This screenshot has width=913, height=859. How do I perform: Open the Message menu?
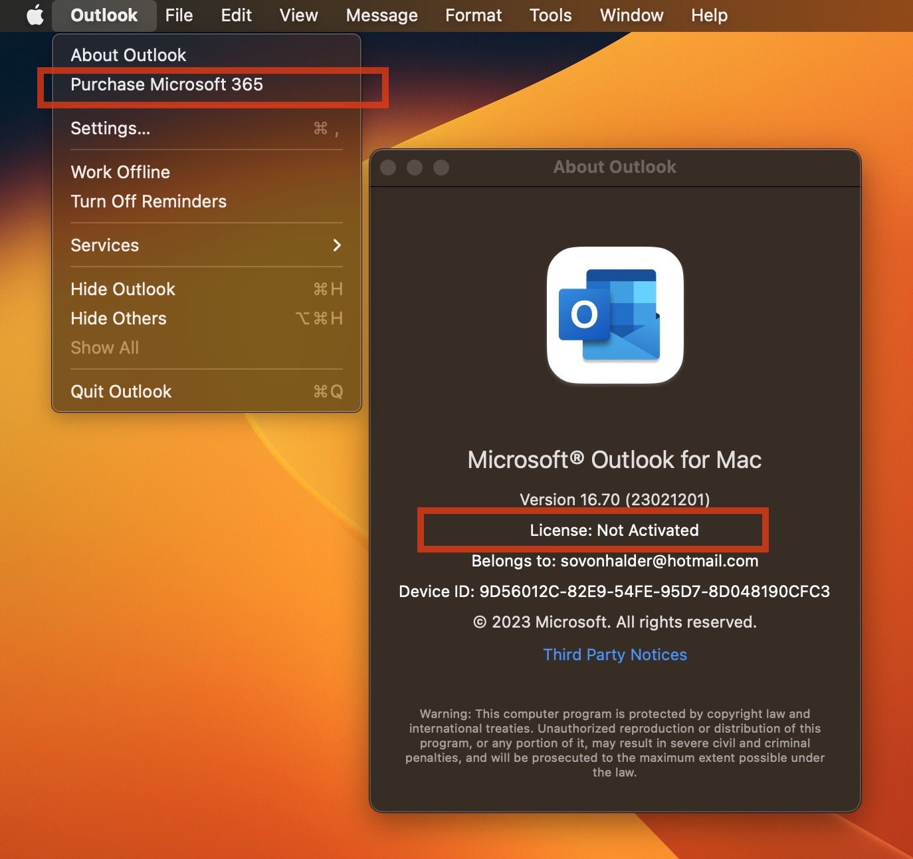click(381, 15)
